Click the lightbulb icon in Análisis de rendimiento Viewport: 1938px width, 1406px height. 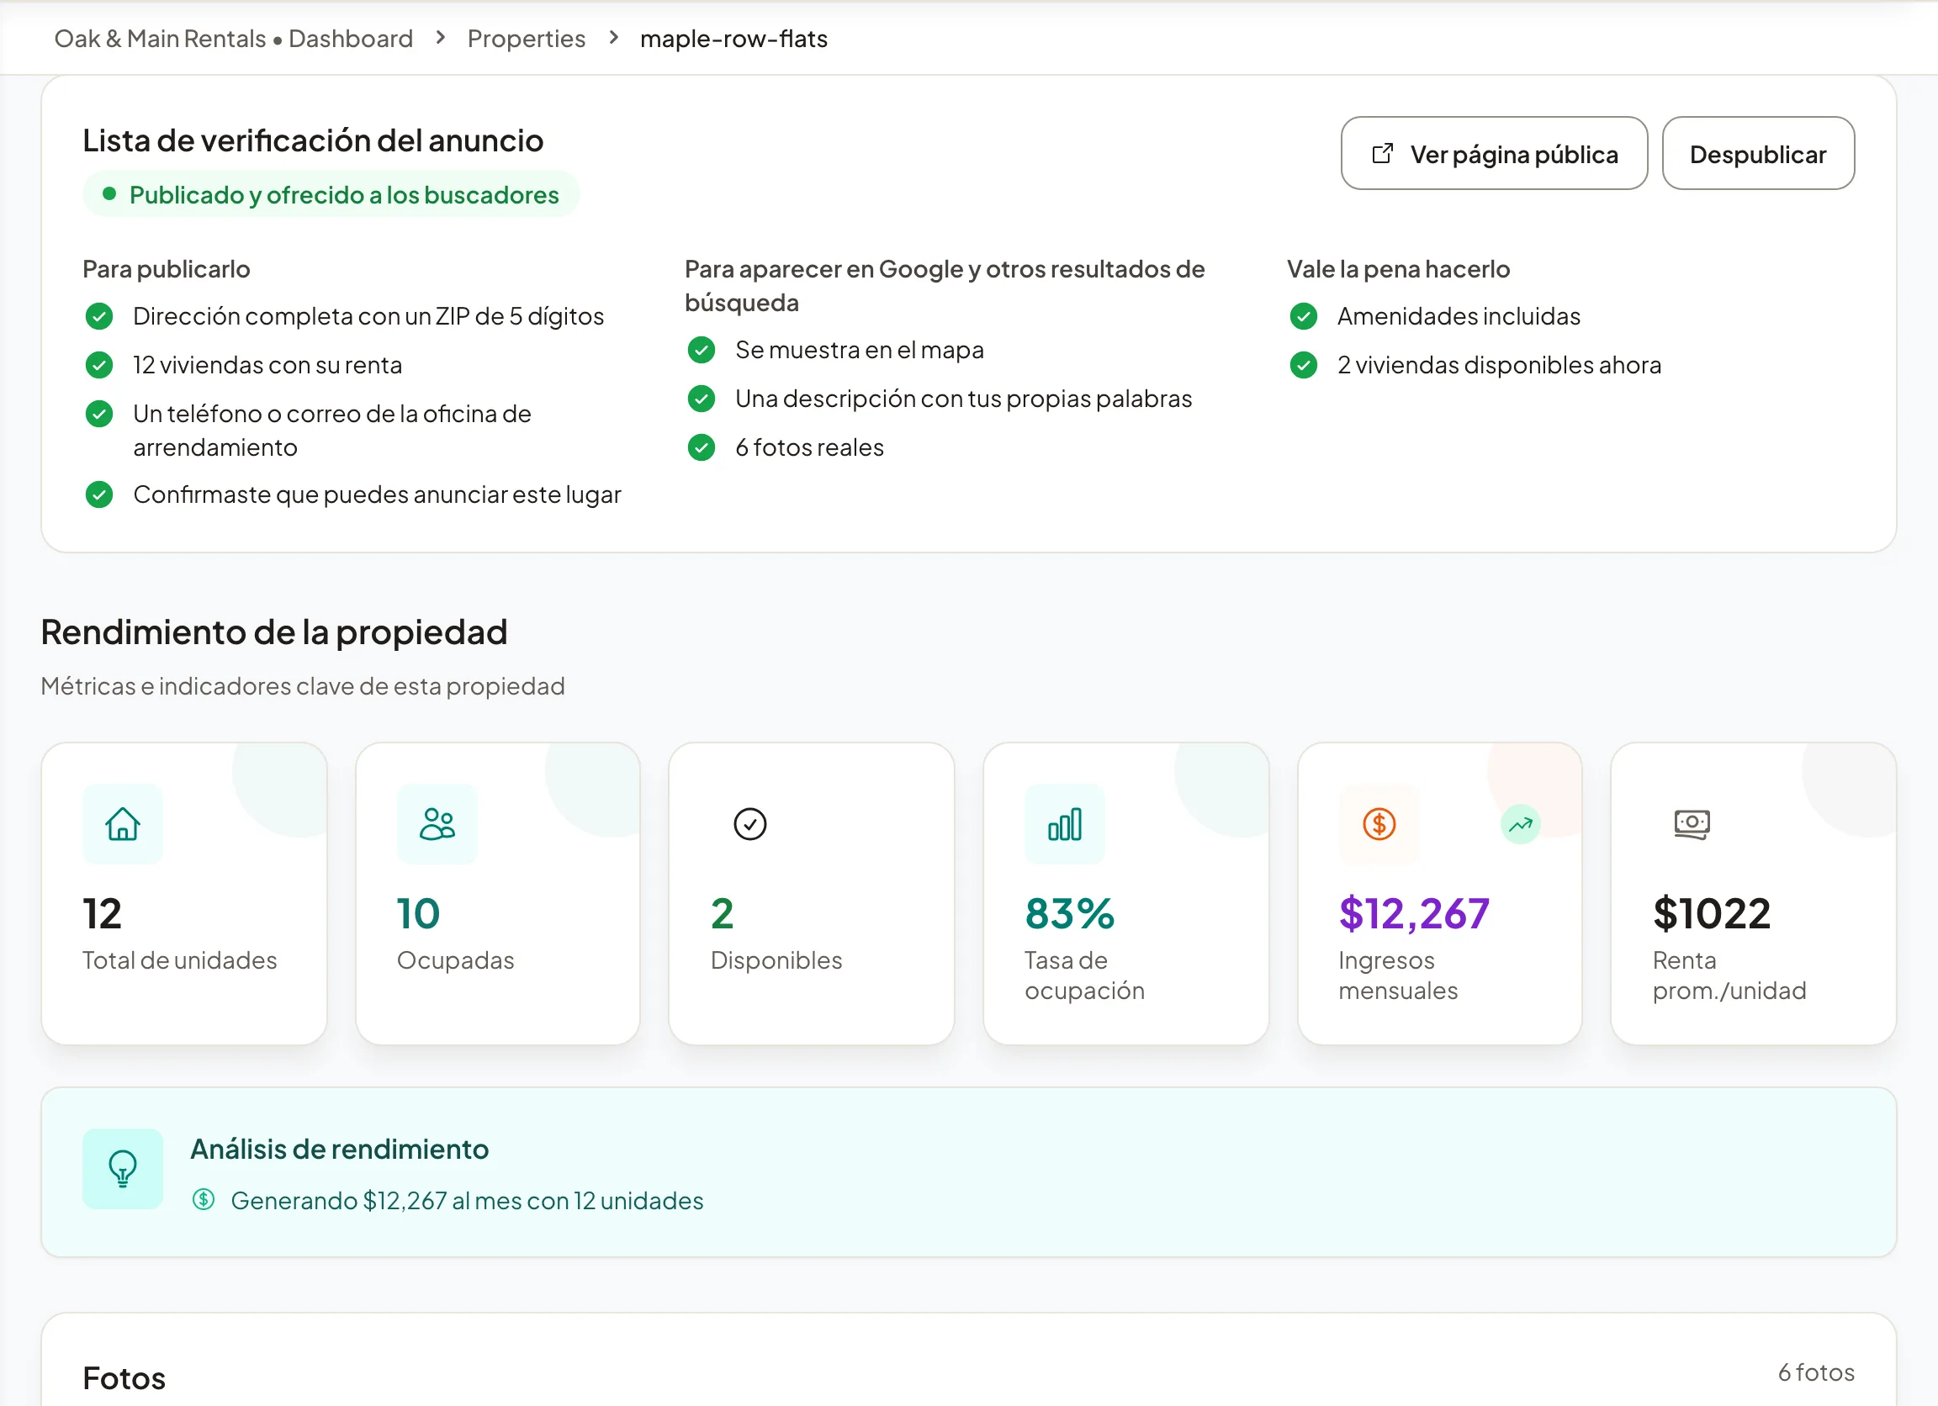pyautogui.click(x=122, y=1169)
